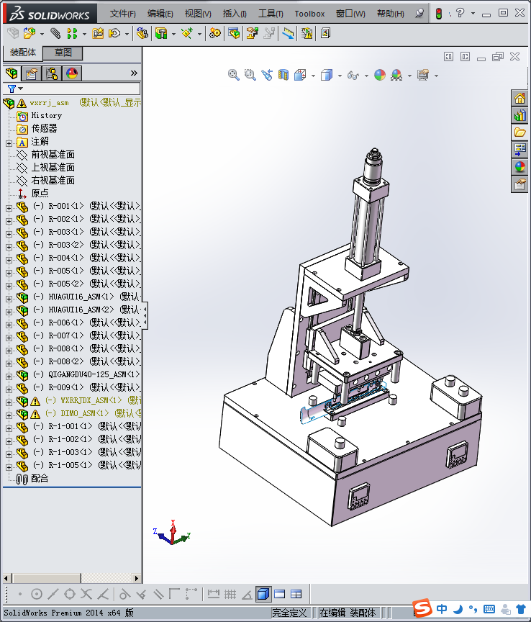Screen dimensions: 531x622
Task: Open the View Palette task pane icon
Action: click(519, 150)
